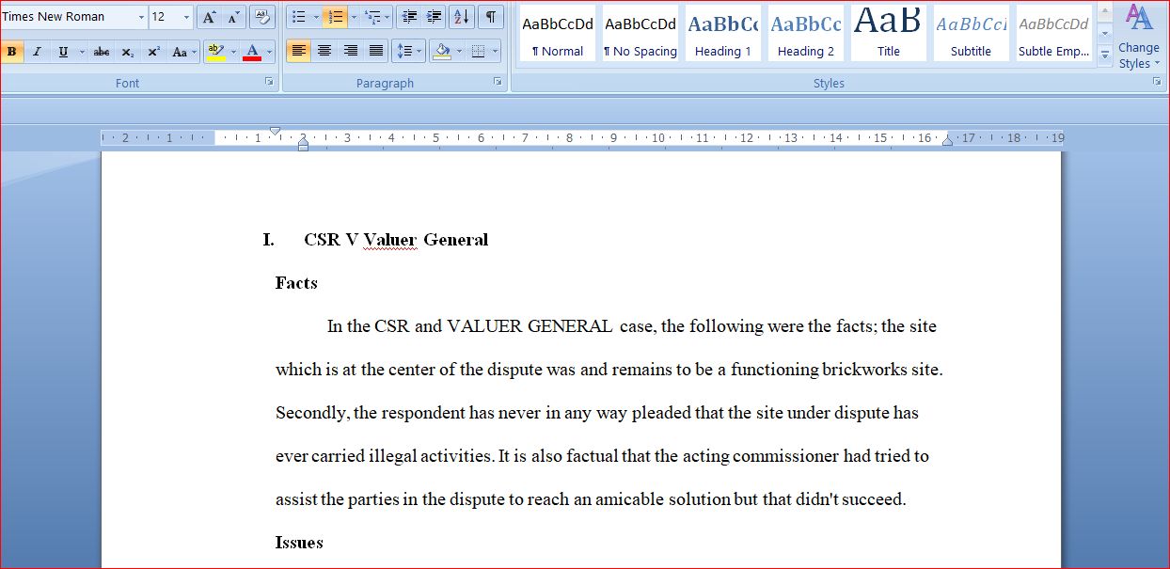Click the 'Facts' subheading

(x=296, y=283)
